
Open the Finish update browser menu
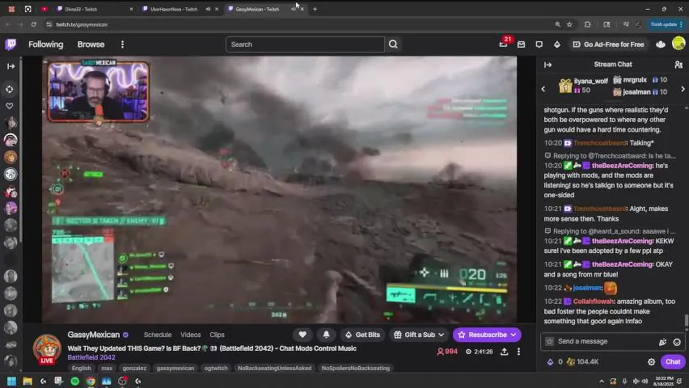[666, 24]
